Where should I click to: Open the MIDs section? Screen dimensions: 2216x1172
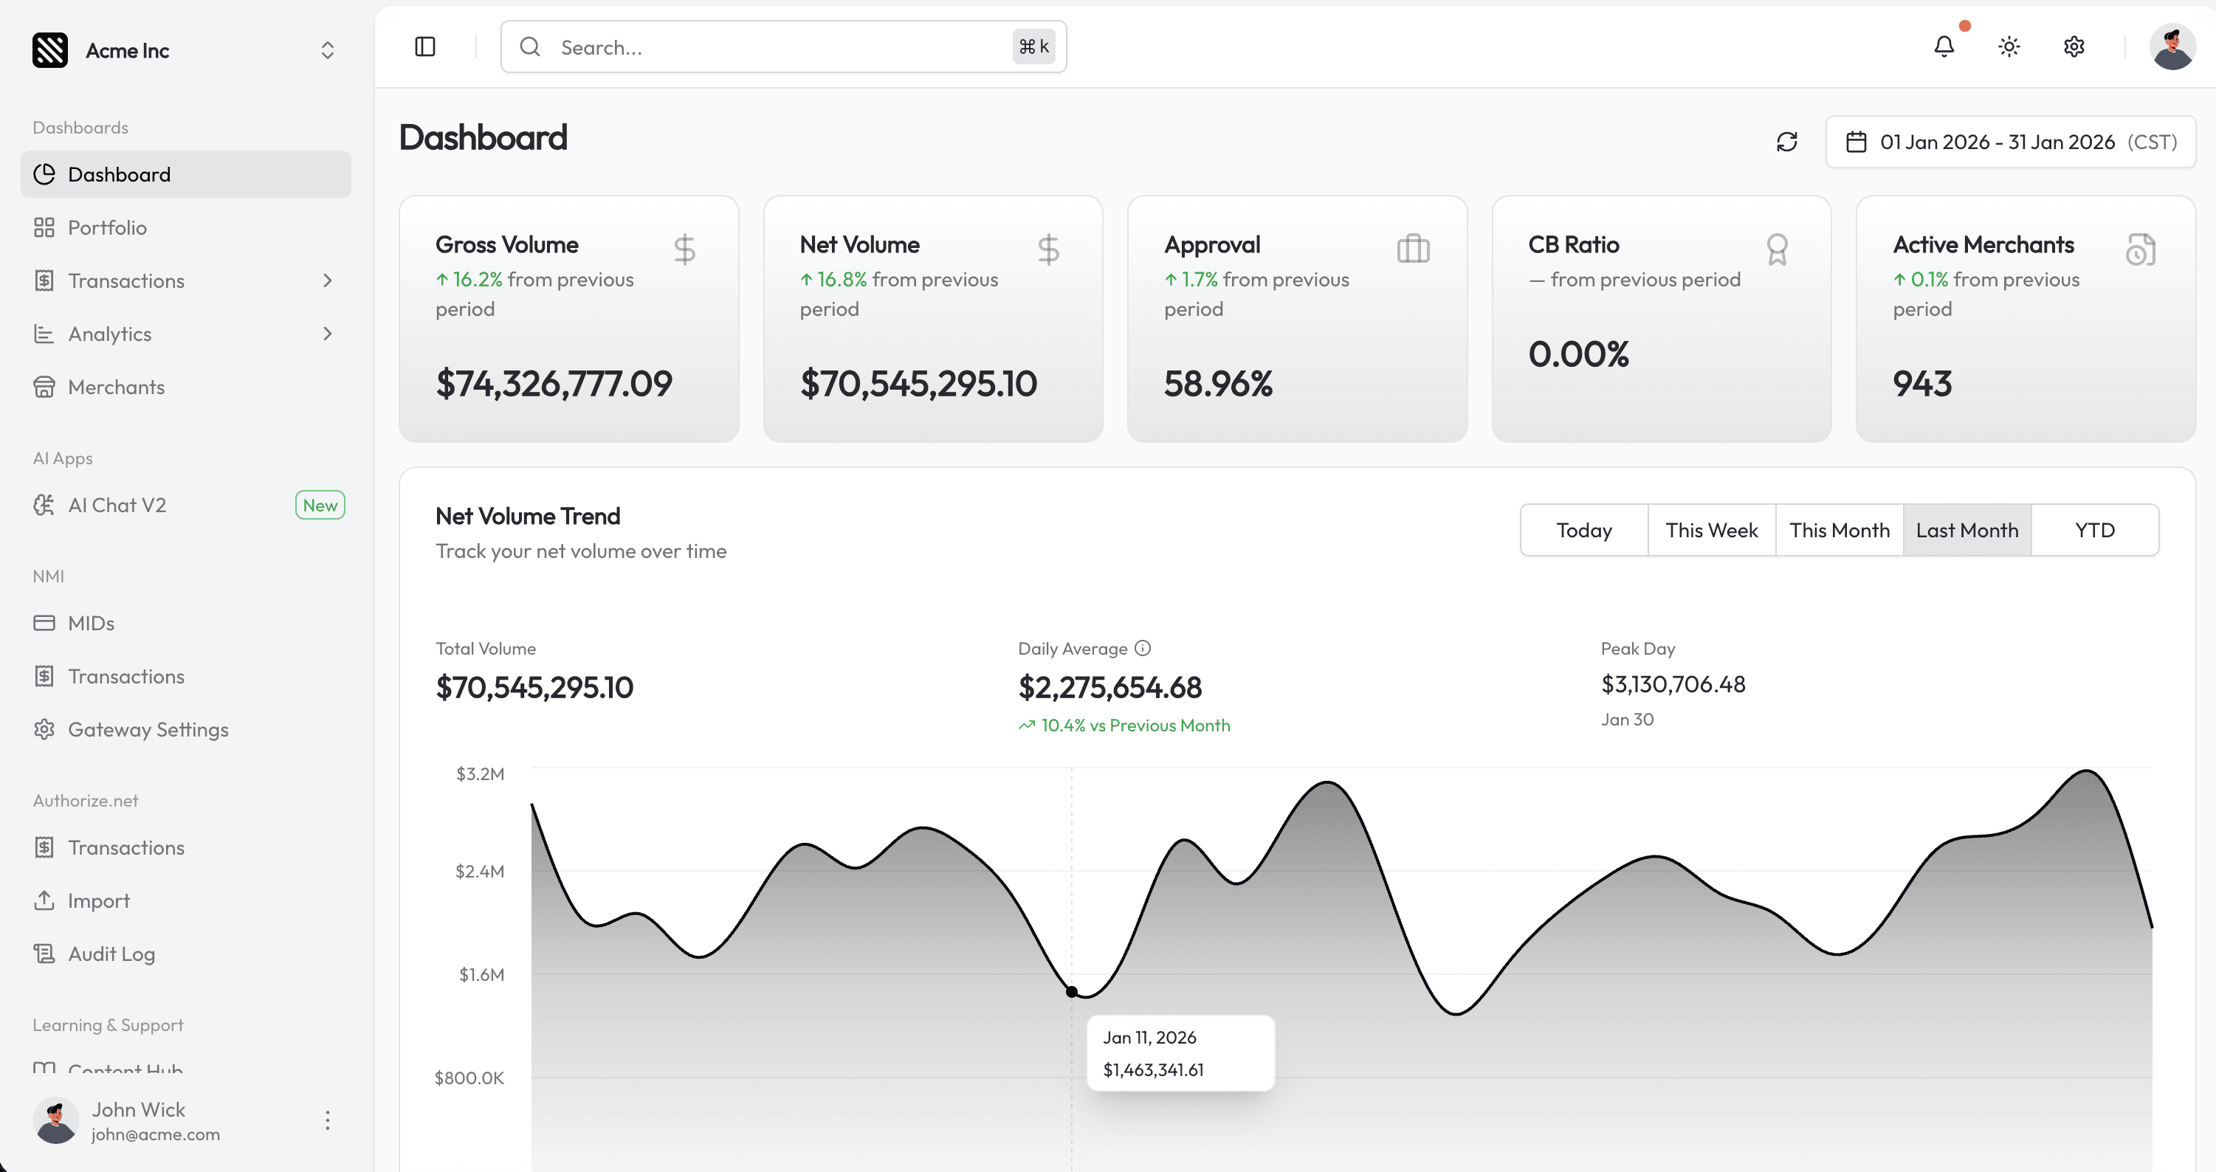tap(90, 623)
